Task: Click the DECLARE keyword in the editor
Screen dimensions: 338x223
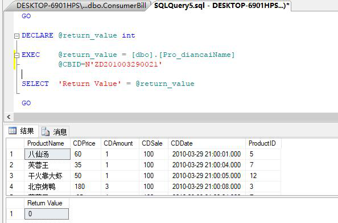Action: 38,35
